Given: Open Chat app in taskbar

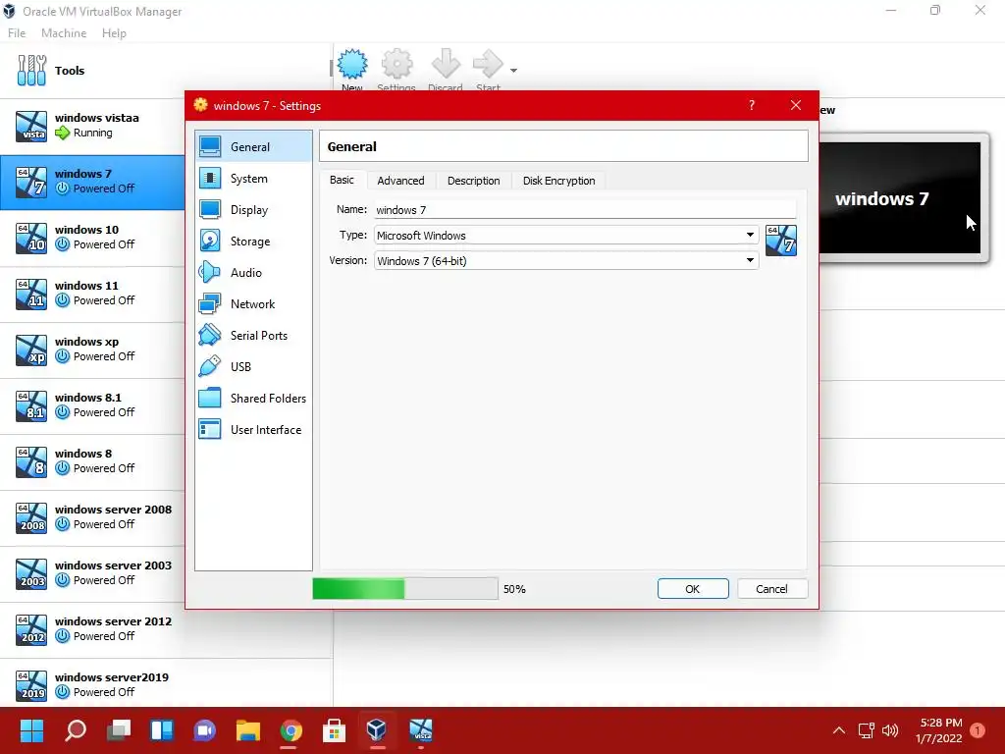Looking at the screenshot, I should pos(204,729).
